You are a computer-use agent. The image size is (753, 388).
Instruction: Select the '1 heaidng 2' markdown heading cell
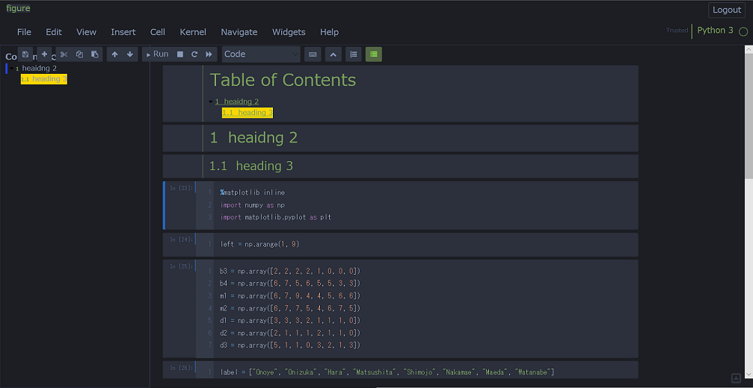[x=401, y=138]
